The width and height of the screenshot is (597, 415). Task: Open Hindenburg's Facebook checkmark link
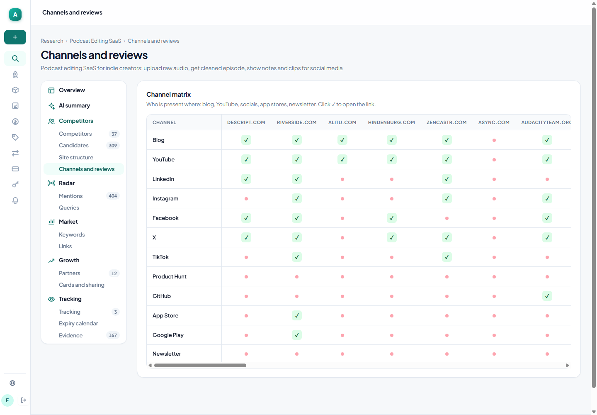click(x=392, y=218)
